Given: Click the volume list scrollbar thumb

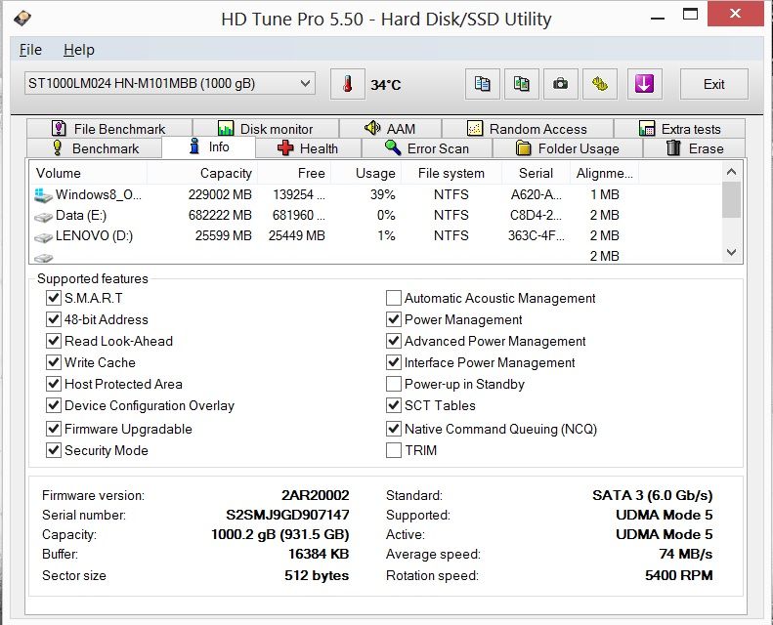Looking at the screenshot, I should 732,199.
